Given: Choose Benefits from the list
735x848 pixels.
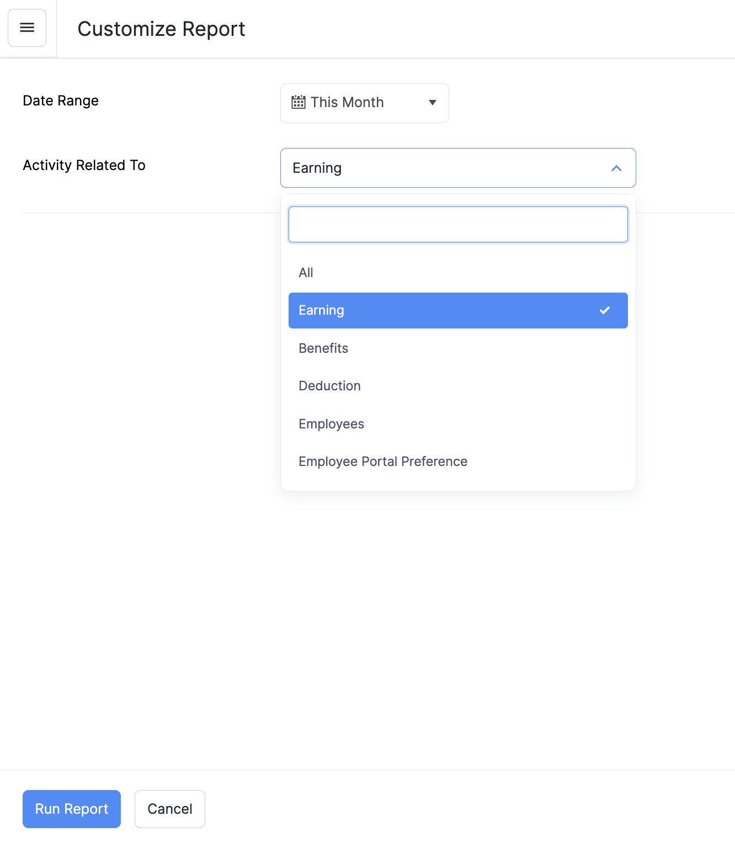Looking at the screenshot, I should (x=323, y=348).
